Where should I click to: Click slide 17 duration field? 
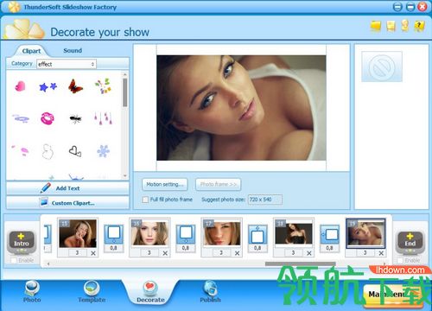click(x=221, y=253)
